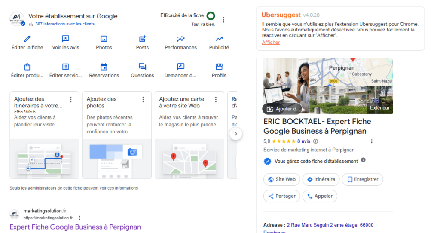Click the Tout va bien status text

pos(203,25)
